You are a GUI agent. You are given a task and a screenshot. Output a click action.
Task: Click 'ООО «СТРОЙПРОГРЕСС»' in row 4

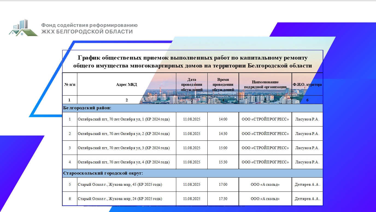tap(265, 162)
